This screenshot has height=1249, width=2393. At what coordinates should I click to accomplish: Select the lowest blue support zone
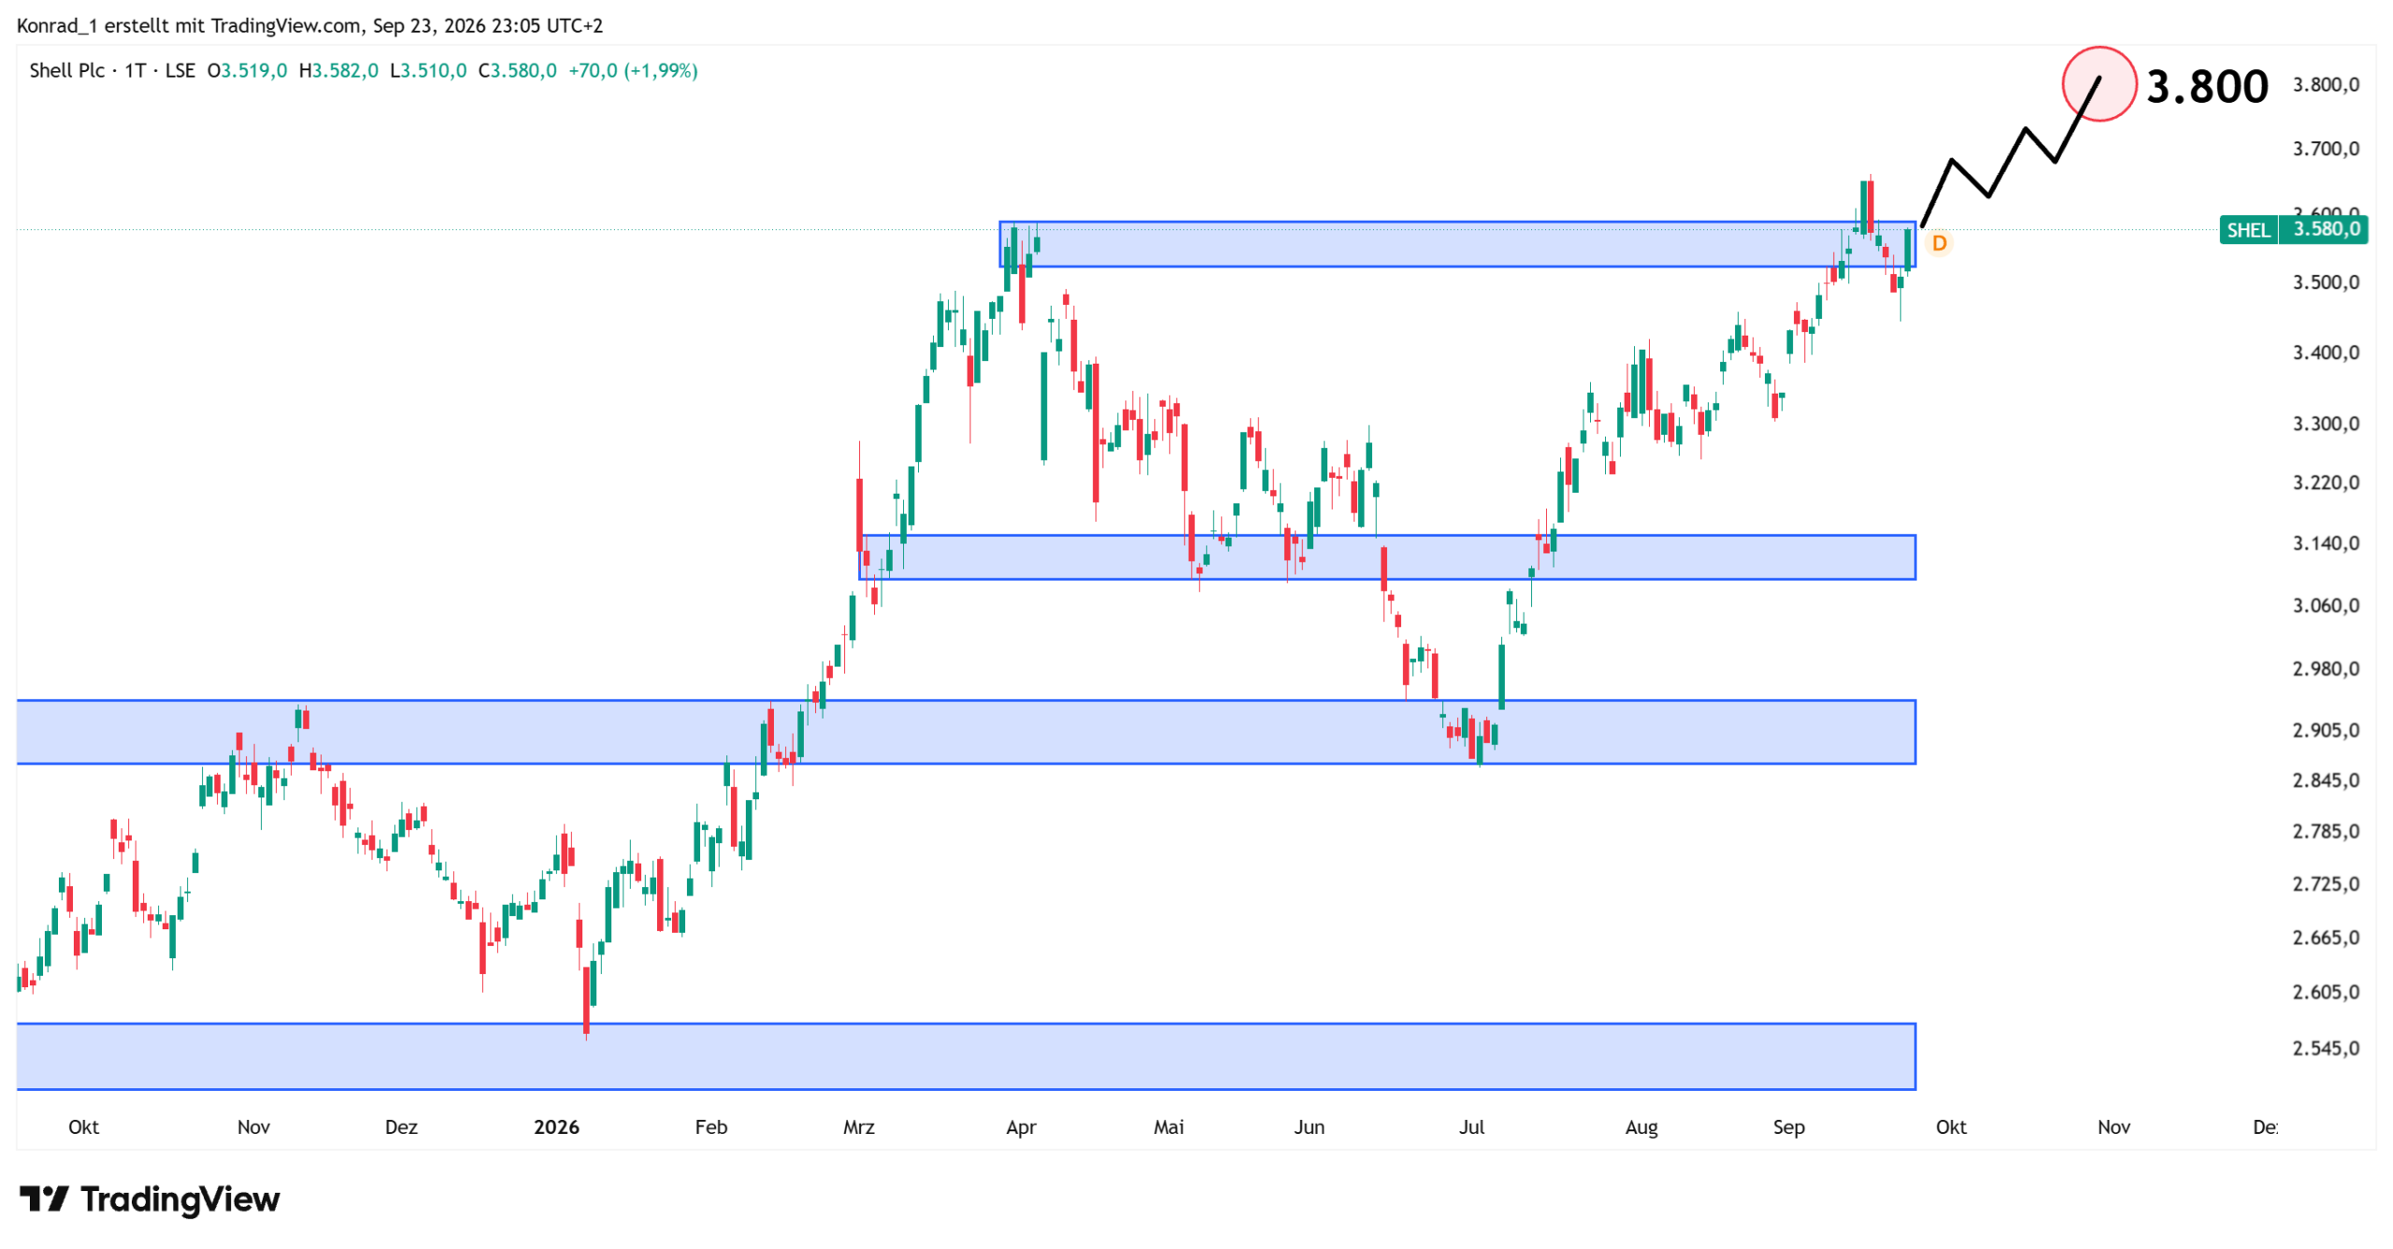pyautogui.click(x=966, y=1056)
